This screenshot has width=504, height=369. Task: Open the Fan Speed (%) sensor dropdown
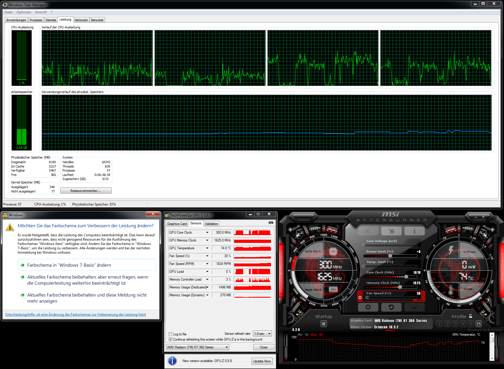pyautogui.click(x=207, y=256)
